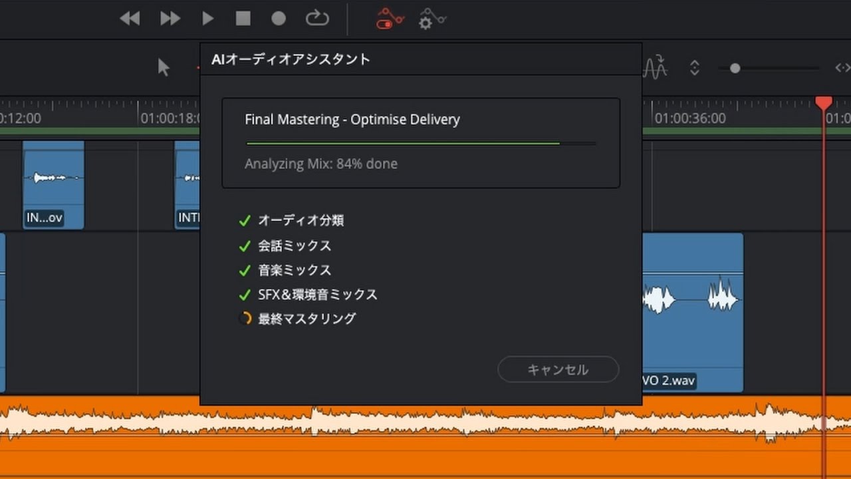Screen dimensions: 851x479
Task: Click the fast forward transport button
Action: (x=170, y=19)
